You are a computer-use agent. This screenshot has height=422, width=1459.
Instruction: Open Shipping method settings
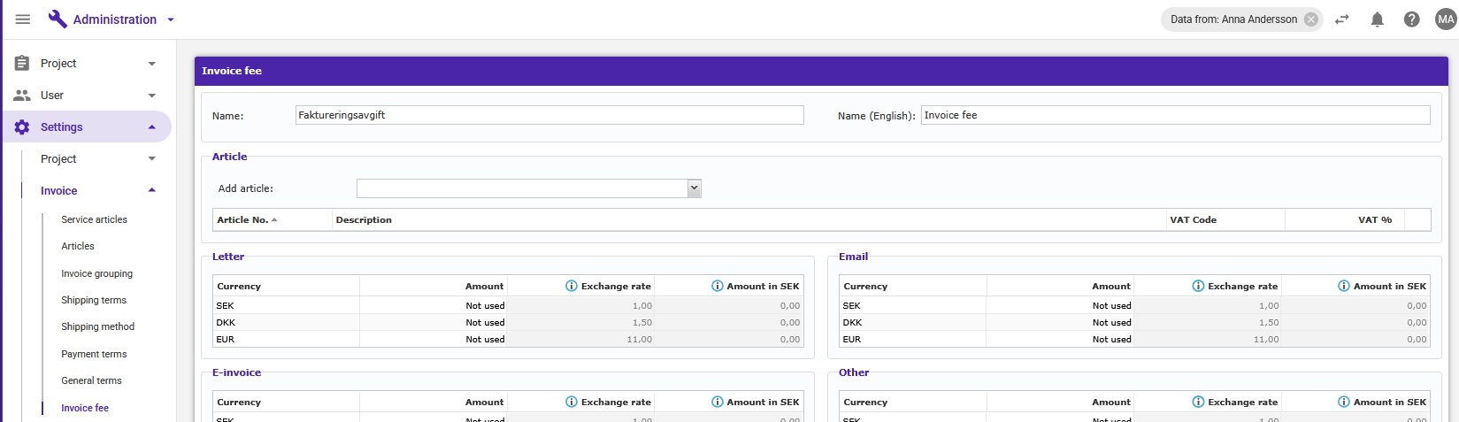(98, 326)
